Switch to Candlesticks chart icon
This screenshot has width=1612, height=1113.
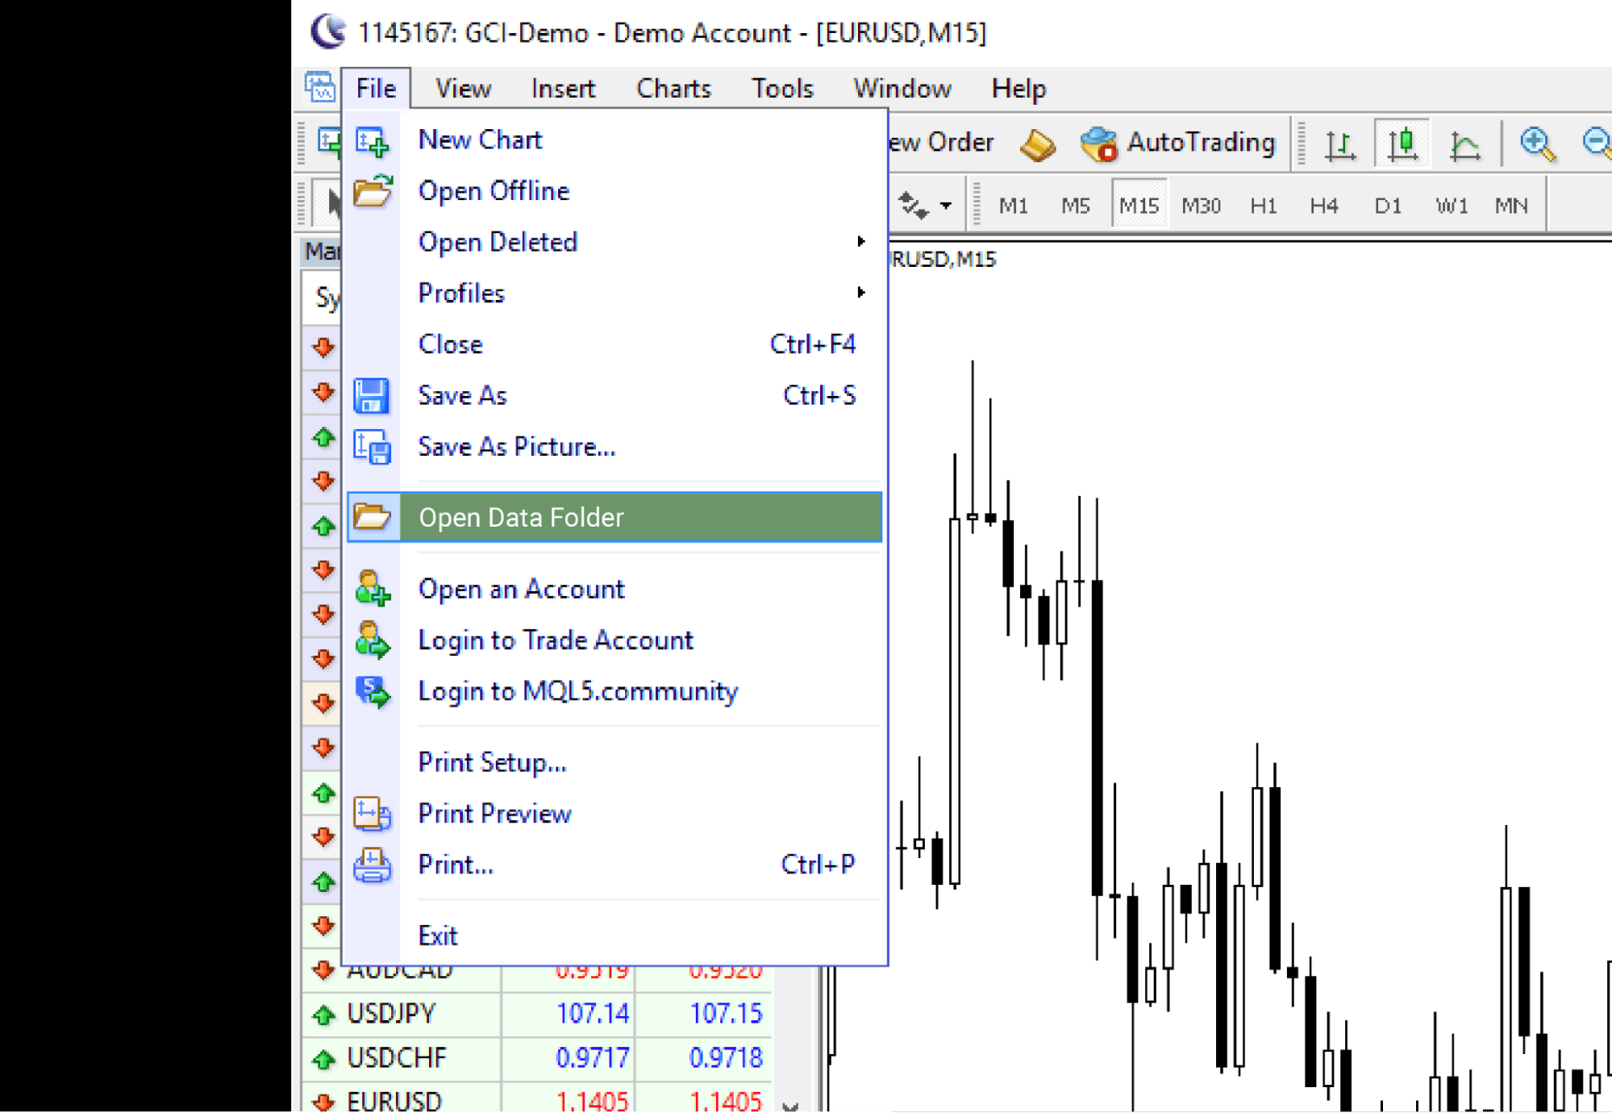1402,144
